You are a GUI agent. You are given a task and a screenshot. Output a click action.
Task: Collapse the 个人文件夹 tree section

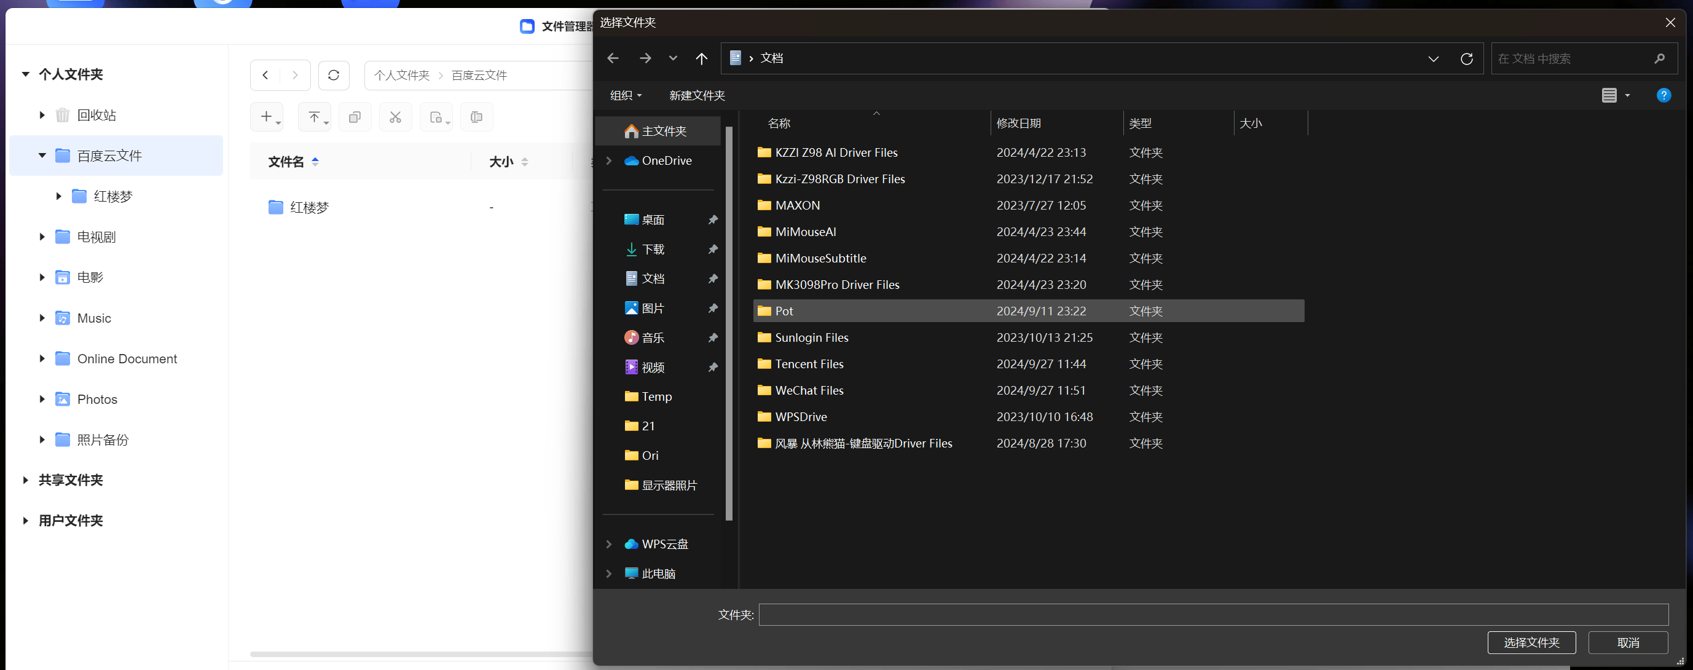[x=26, y=74]
